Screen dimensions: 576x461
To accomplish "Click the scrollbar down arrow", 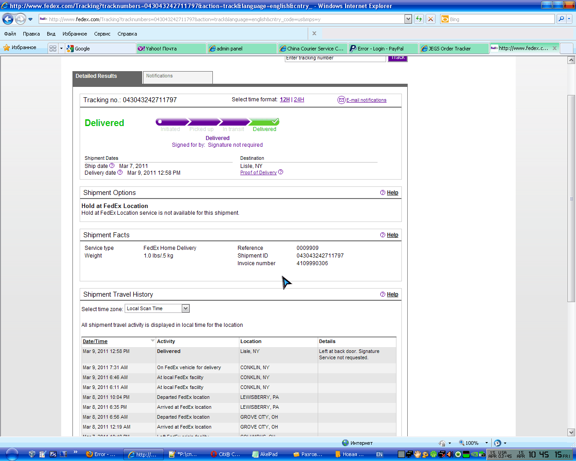I will [x=571, y=432].
